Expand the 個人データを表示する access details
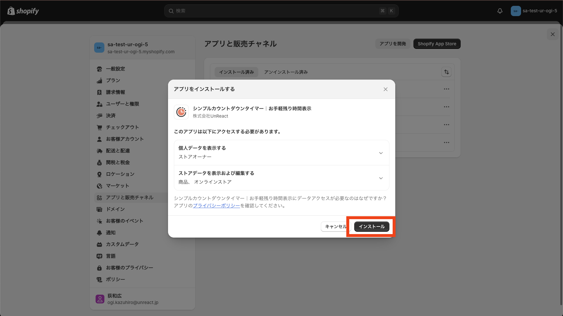Viewport: 563px width, 316px height. click(381, 153)
